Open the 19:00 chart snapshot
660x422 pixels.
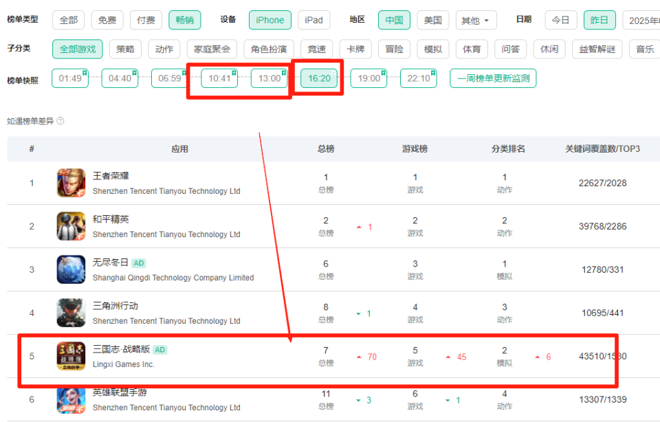click(368, 78)
